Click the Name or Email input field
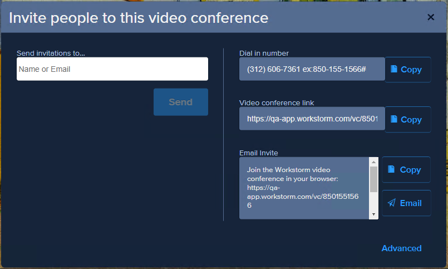Viewport: 448px width, 269px height. 112,69
